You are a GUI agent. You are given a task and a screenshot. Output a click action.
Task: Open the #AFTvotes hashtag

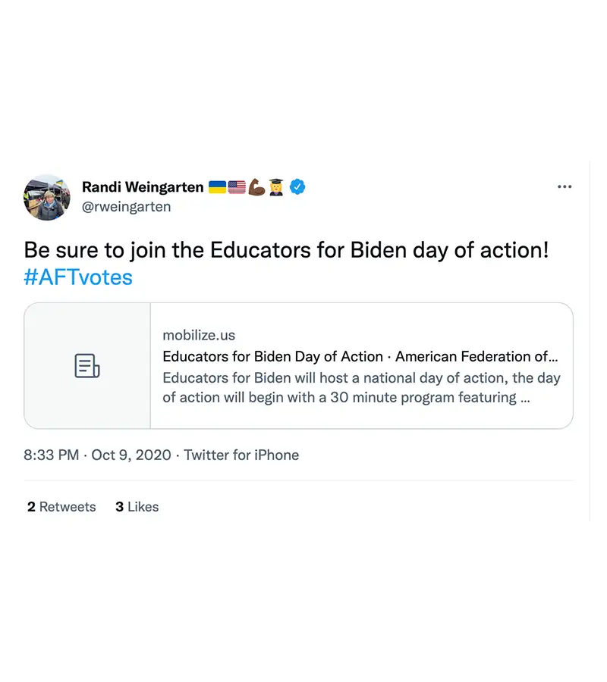pos(78,277)
